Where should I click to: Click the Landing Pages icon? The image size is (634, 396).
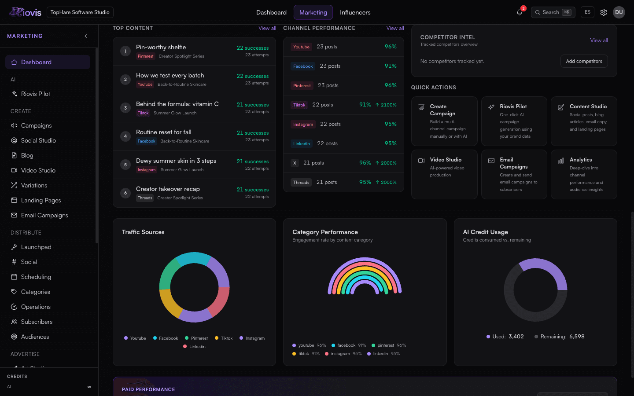click(x=14, y=200)
